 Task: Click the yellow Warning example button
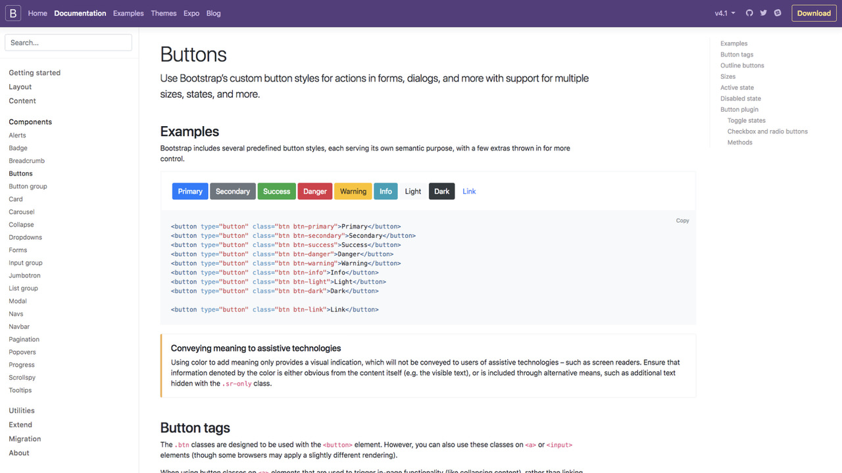pos(353,191)
